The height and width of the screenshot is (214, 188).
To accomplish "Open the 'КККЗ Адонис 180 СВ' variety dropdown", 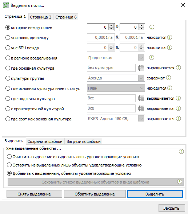I will click(x=141, y=119).
